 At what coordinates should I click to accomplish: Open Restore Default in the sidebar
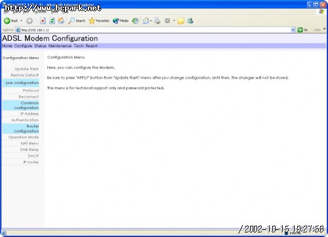[25, 75]
